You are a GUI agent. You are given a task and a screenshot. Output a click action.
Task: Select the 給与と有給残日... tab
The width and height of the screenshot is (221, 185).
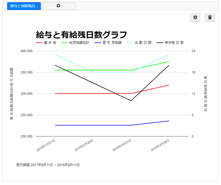click(24, 6)
